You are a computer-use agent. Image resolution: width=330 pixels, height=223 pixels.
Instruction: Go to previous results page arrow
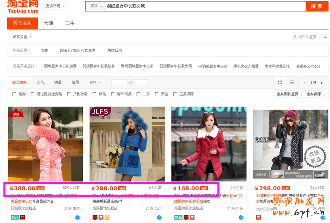[304, 82]
